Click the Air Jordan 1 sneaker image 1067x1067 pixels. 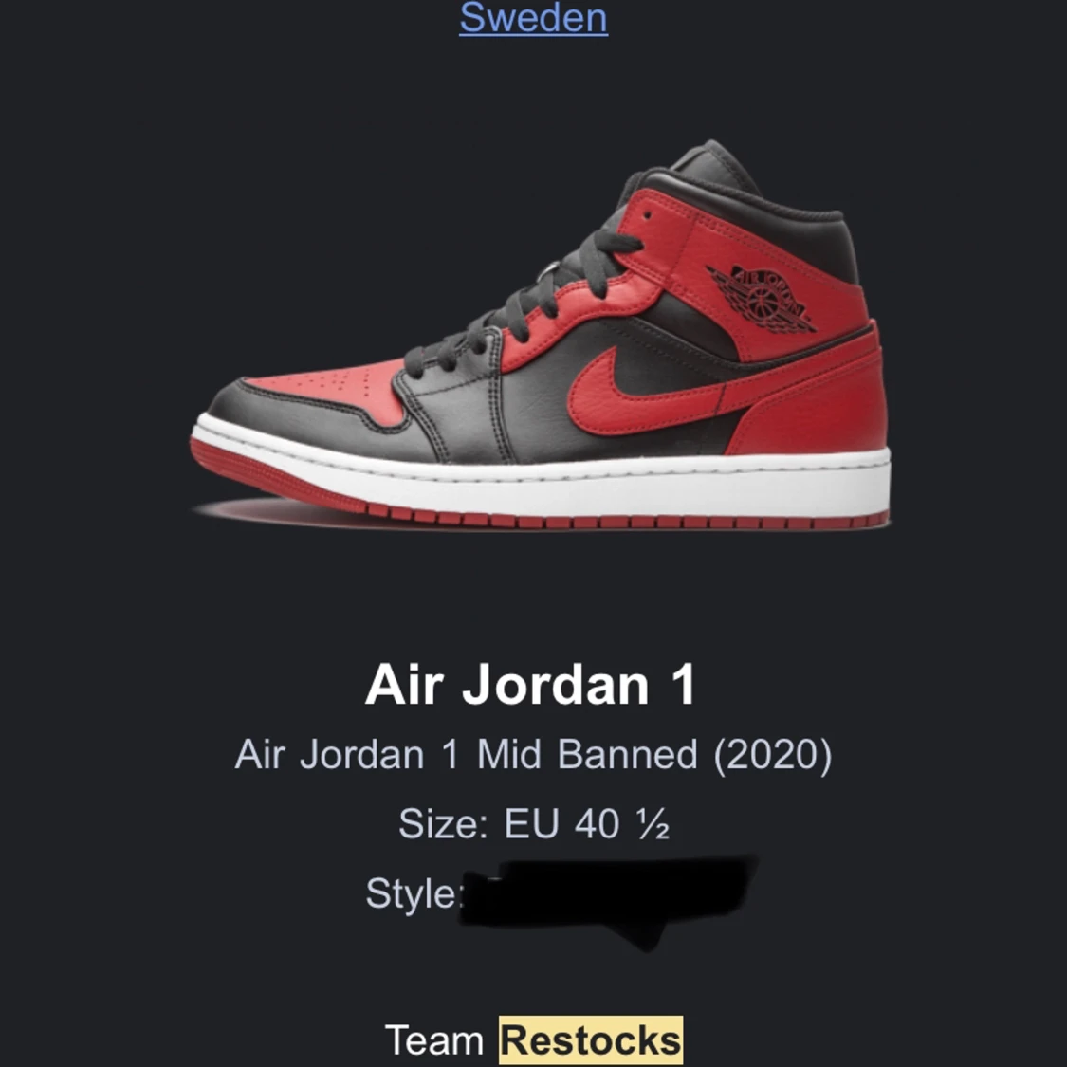tap(541, 335)
